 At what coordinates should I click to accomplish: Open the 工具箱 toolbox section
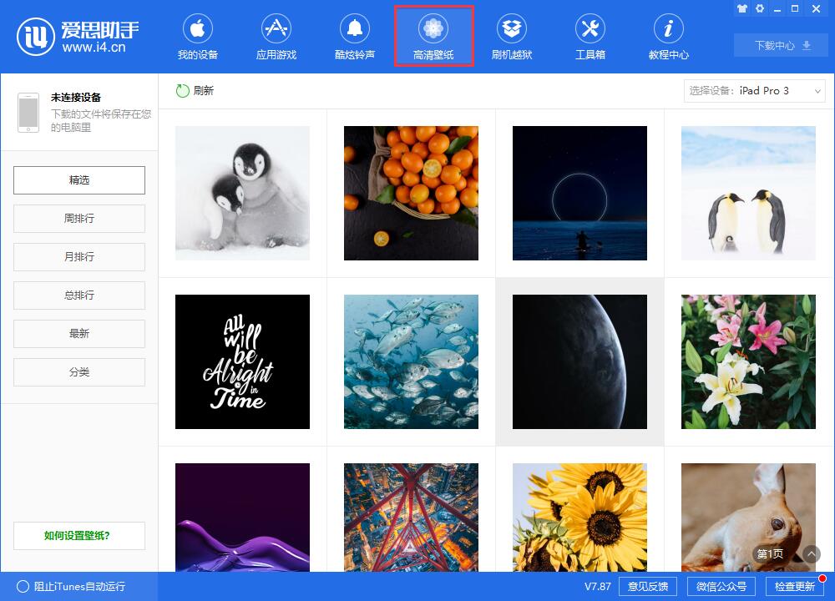point(590,38)
